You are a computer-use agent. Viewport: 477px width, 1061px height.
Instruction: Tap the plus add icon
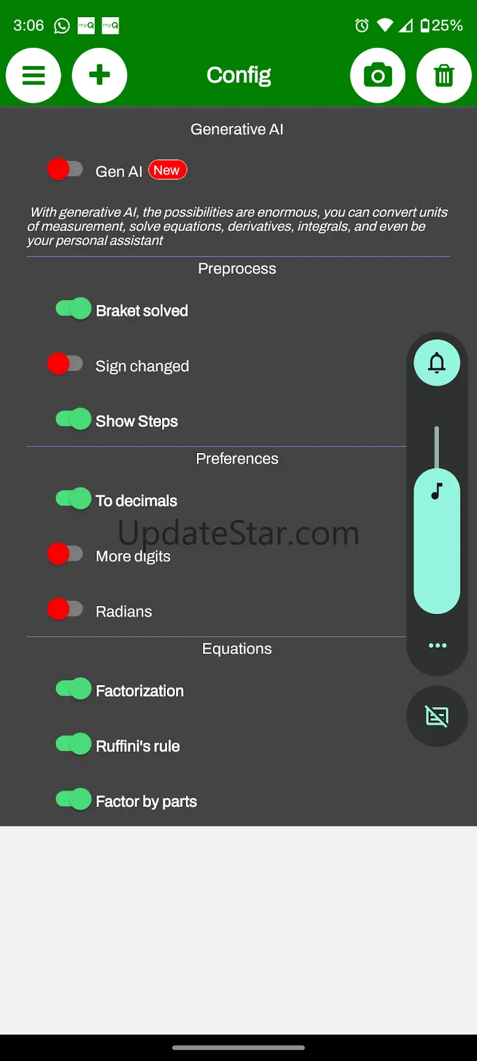(100, 75)
